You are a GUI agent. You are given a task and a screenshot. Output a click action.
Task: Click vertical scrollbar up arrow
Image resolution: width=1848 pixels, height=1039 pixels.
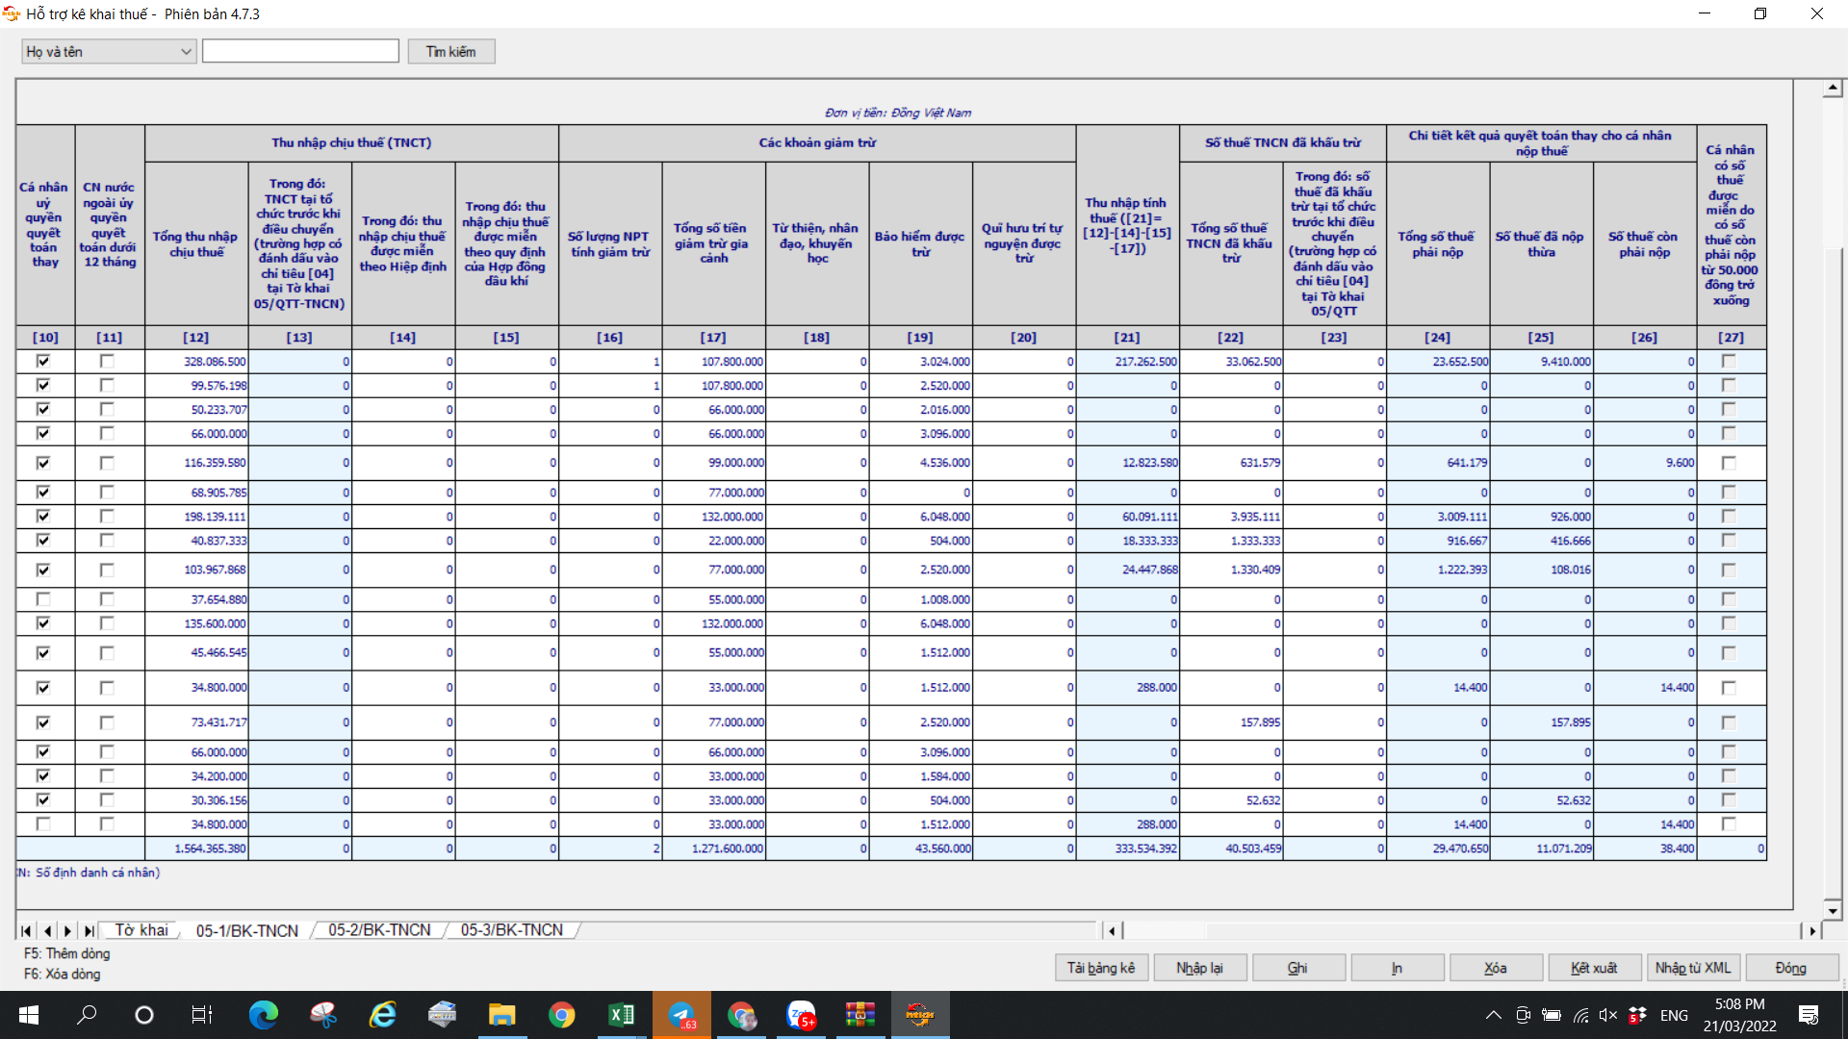[x=1833, y=89]
